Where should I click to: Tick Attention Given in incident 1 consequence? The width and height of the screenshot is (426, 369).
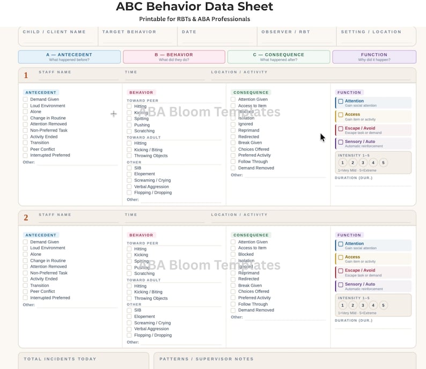point(233,99)
